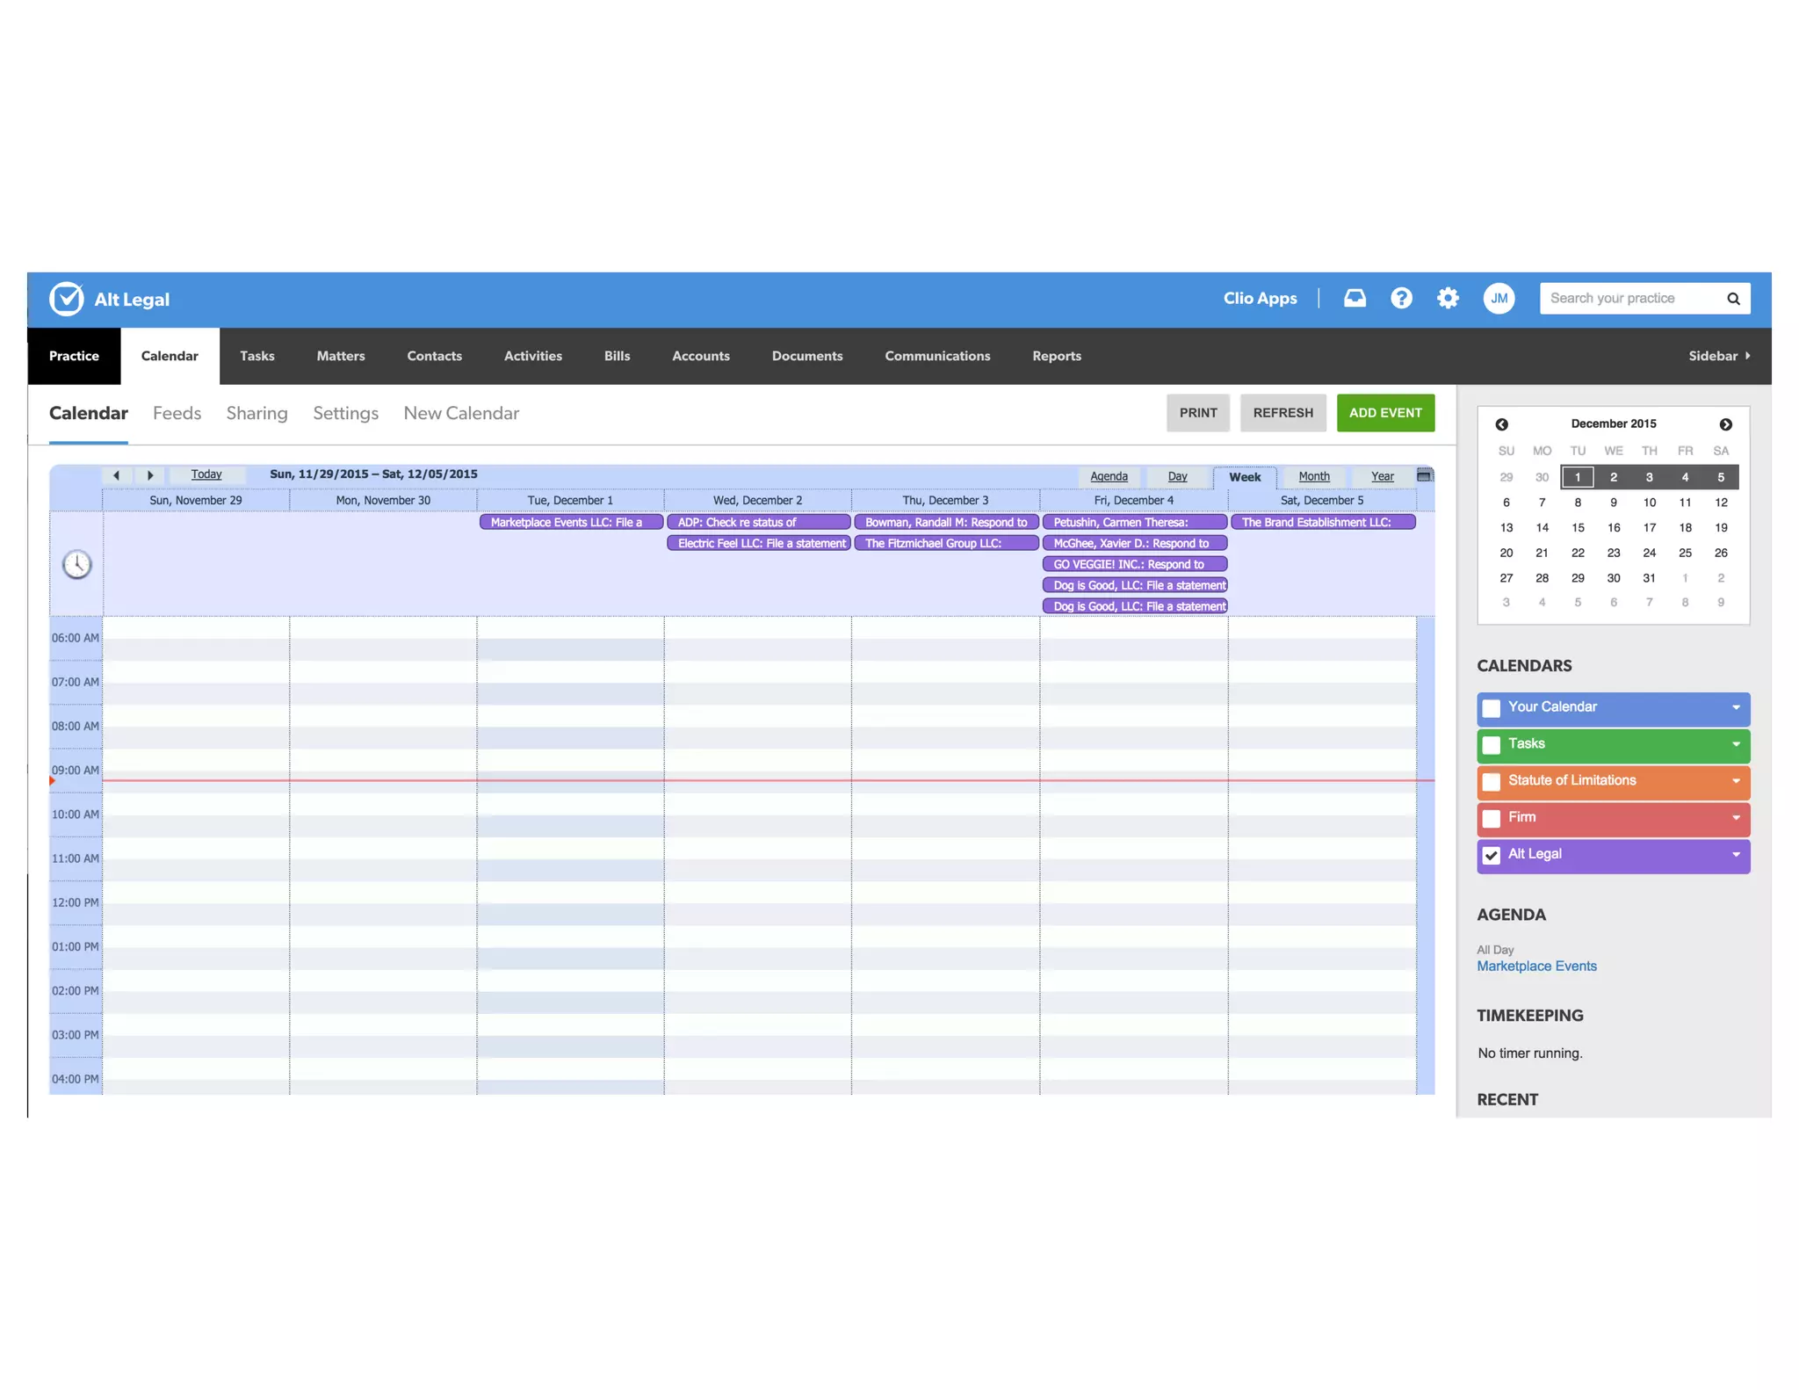Open Marketplace Events agenda link
Image resolution: width=1799 pixels, height=1390 pixels.
click(1536, 966)
